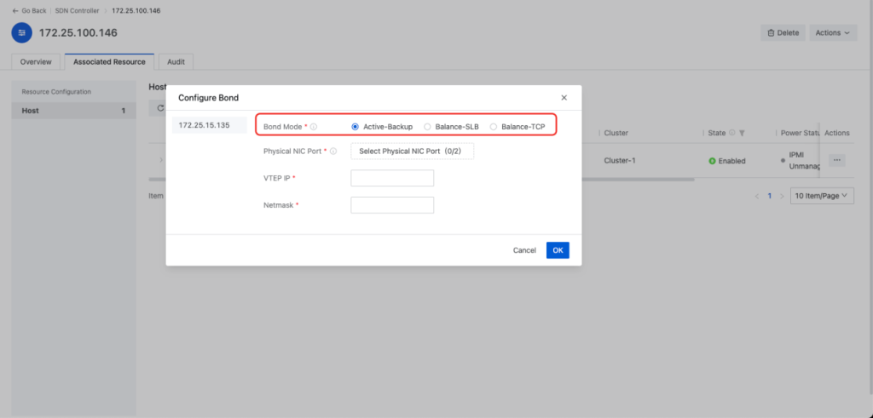Switch to the Audit tab
This screenshot has width=873, height=418.
tap(176, 62)
